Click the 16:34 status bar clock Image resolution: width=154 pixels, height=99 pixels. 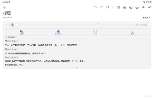tap(4, 2)
